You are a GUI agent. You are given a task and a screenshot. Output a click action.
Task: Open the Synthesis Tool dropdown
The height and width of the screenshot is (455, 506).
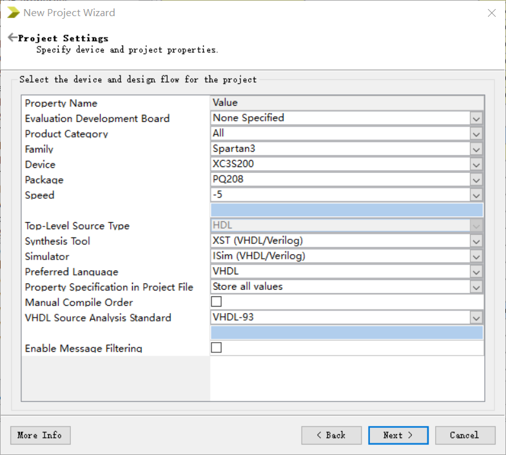tap(476, 241)
